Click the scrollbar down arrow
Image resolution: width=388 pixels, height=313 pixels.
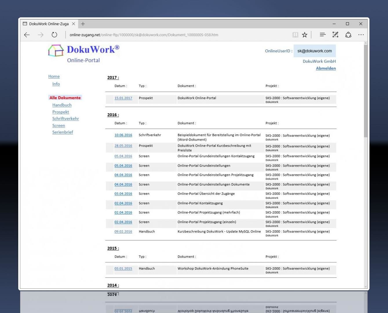coord(366,286)
